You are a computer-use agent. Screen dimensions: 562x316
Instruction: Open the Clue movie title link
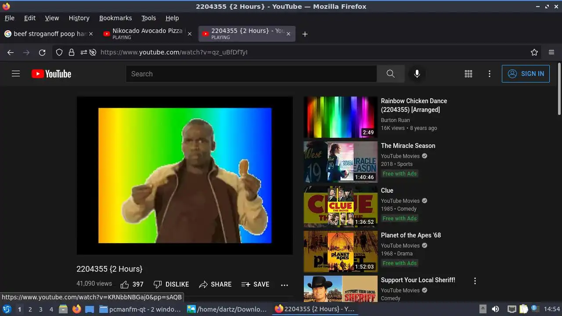pyautogui.click(x=387, y=190)
